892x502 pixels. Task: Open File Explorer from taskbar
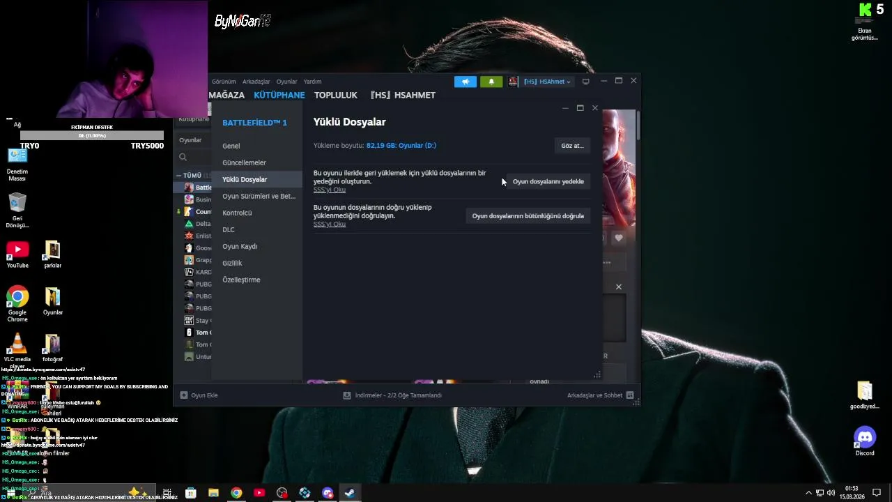pos(213,493)
